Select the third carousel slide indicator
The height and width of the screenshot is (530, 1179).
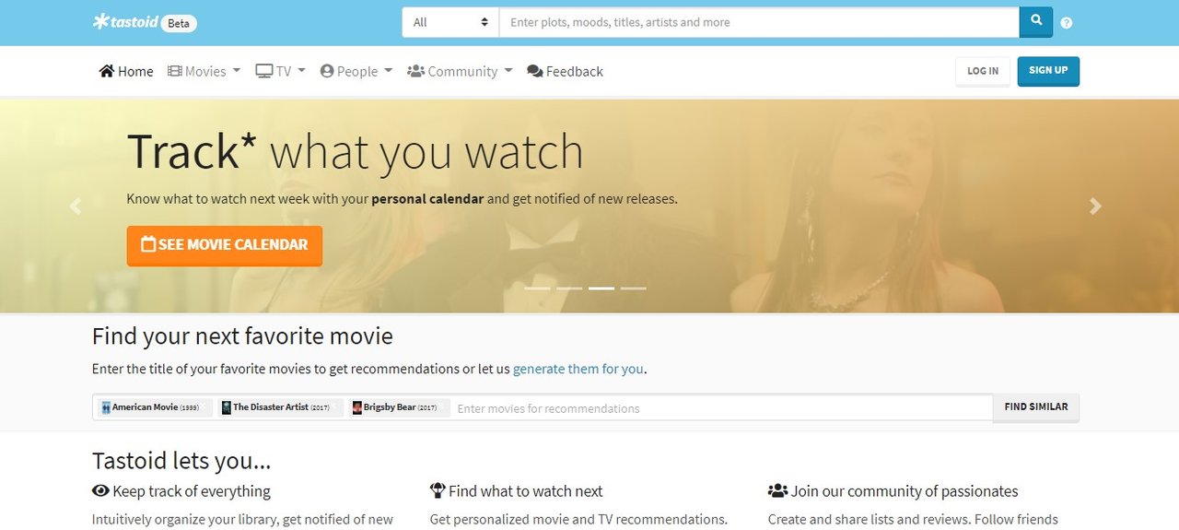pyautogui.click(x=601, y=289)
